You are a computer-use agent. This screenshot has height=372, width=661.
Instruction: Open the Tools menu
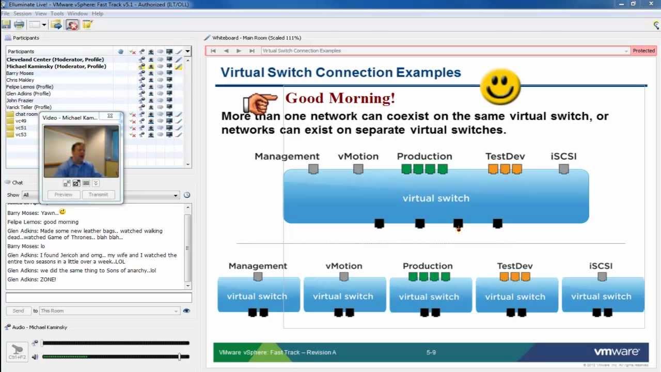pyautogui.click(x=57, y=13)
